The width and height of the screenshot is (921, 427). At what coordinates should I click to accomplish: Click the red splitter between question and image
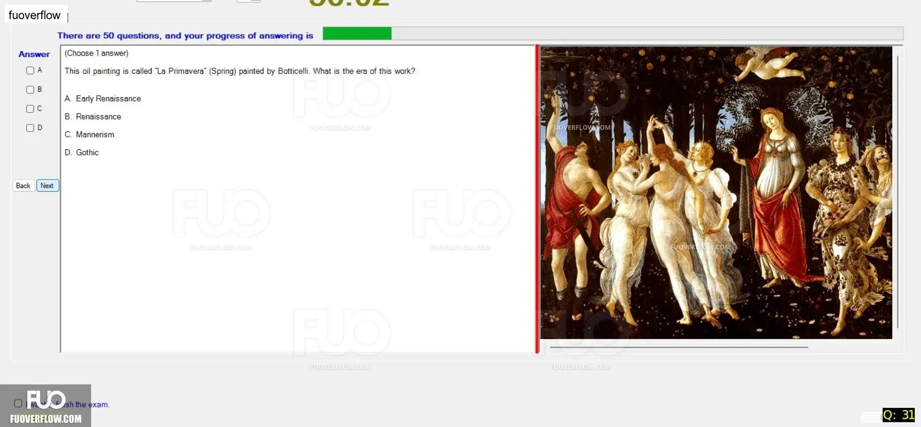(x=537, y=199)
